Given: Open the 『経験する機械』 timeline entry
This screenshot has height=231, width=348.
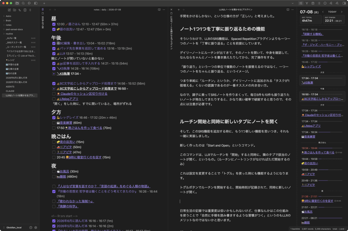Looking at the screenshot, I should 313,34.
